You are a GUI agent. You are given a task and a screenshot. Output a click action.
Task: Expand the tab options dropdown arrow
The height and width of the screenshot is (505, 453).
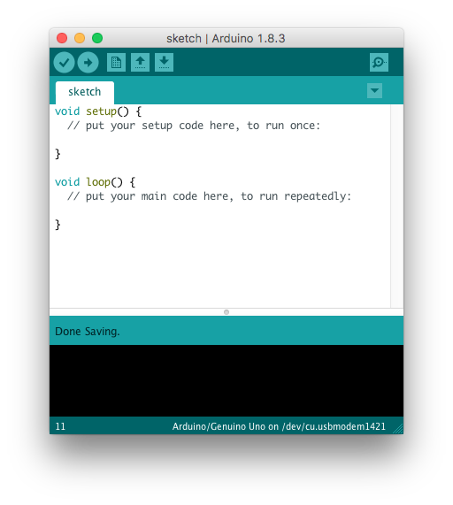pos(374,90)
